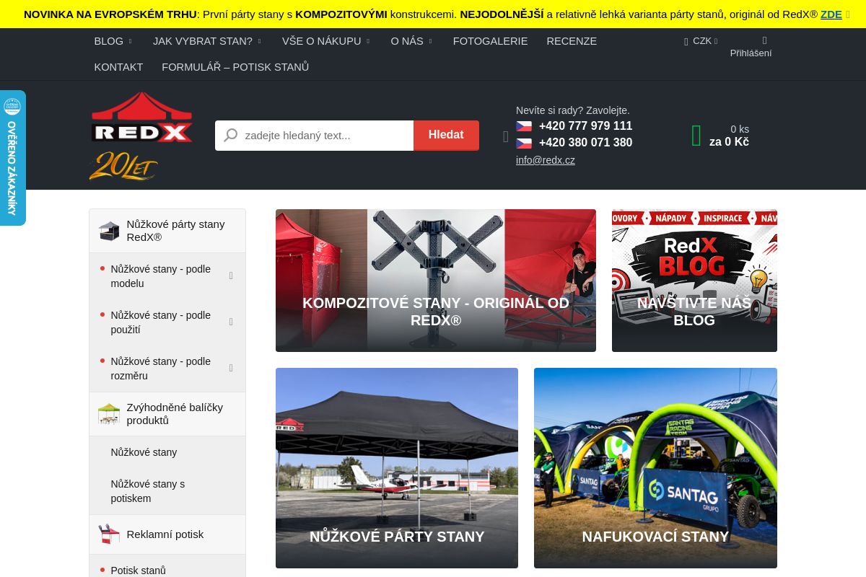The height and width of the screenshot is (577, 866).
Task: Click the RedX 20 Let logo
Action: tap(141, 136)
